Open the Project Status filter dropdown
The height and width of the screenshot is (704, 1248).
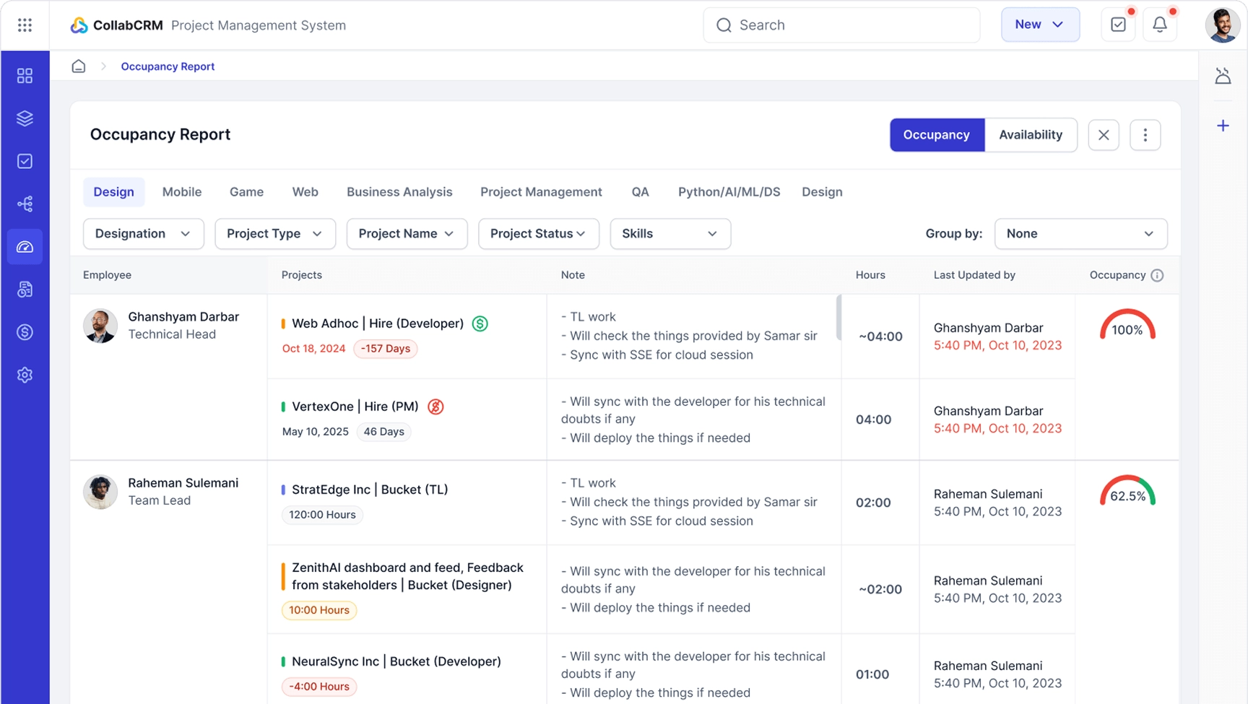click(x=539, y=234)
